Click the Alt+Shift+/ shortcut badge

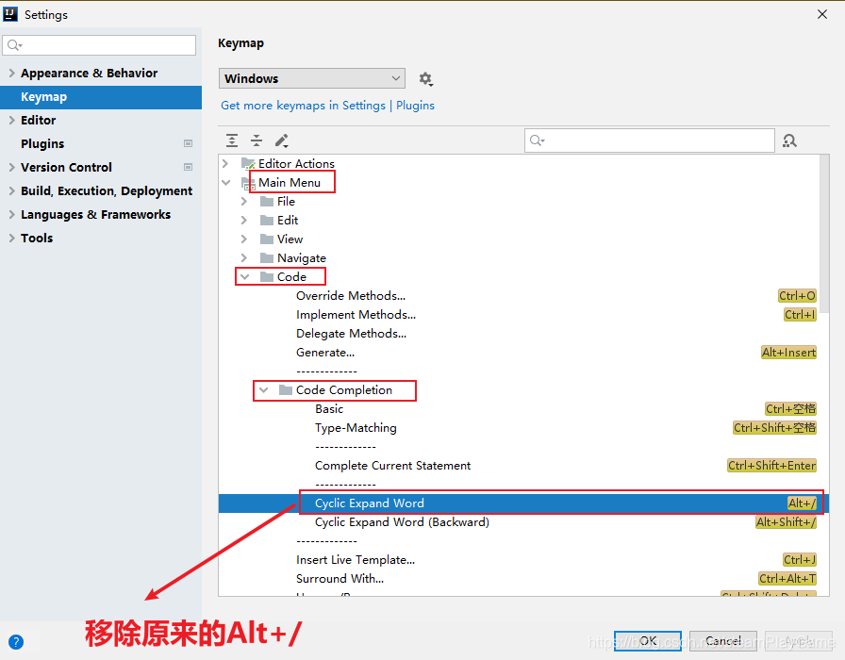786,522
